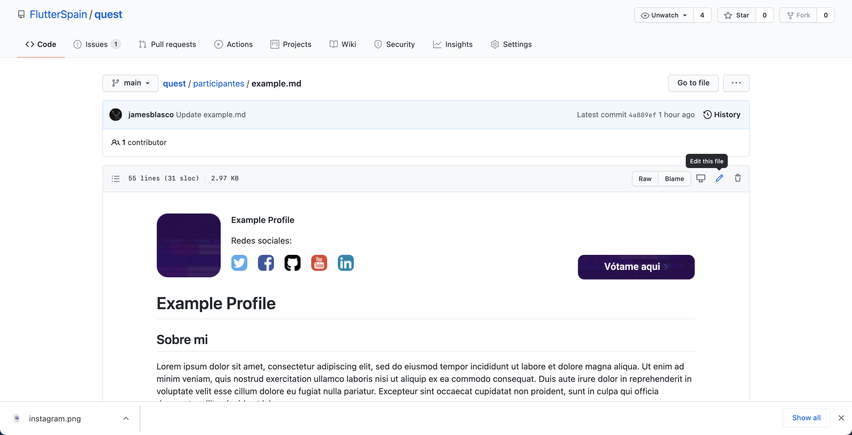Delete this file with the trash icon
This screenshot has height=435, width=852.
[738, 178]
